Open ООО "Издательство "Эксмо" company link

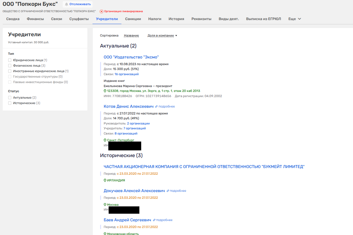coord(131,57)
